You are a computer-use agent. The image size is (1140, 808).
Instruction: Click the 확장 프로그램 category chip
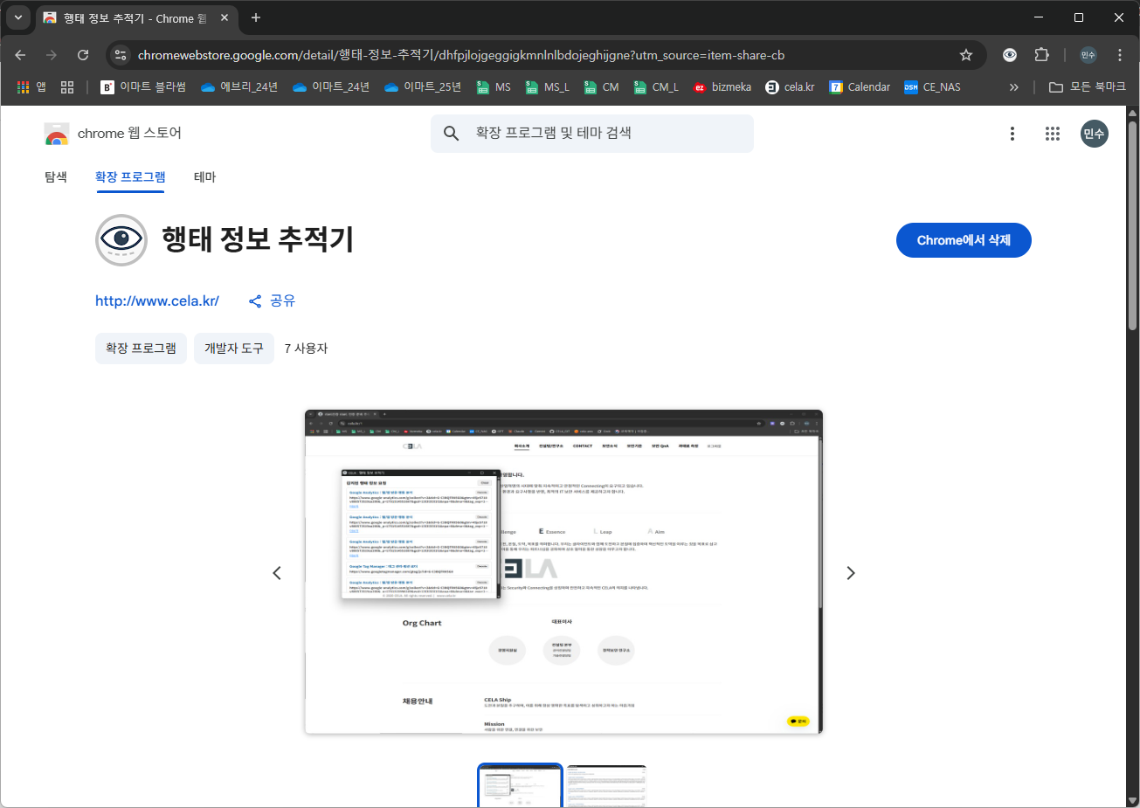click(141, 349)
